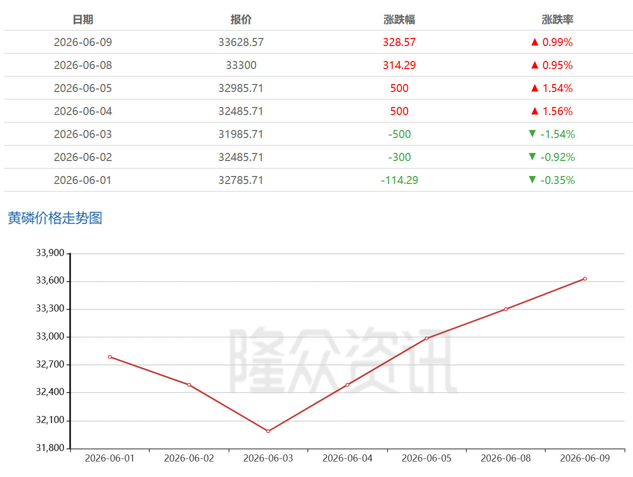This screenshot has height=477, width=633.
Task: Select date cell 2026-06-02 in table
Action: click(x=83, y=157)
